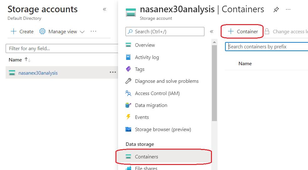
Task: Open more options next to pin icon
Action: [288, 9]
